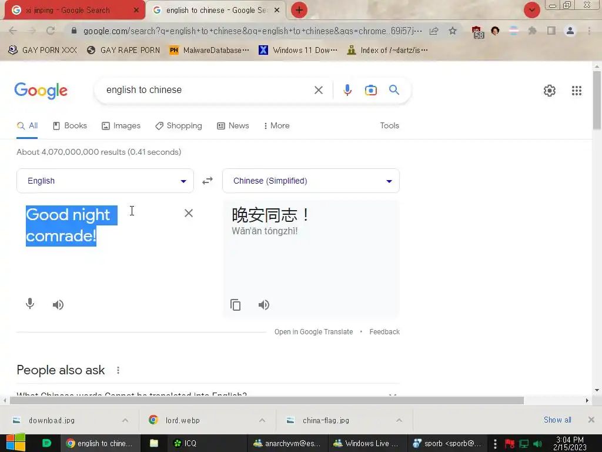Image resolution: width=602 pixels, height=452 pixels.
Task: Open Google quick settings gear
Action: pos(550,91)
